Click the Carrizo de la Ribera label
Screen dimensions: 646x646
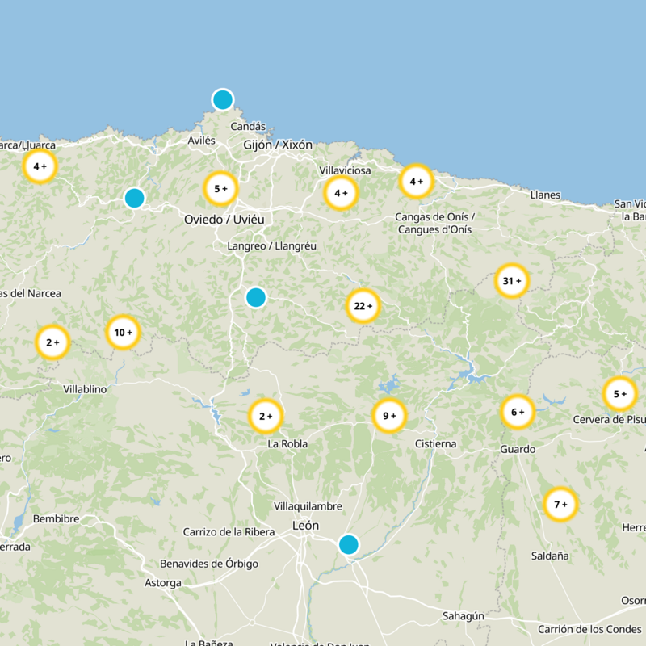click(x=229, y=532)
